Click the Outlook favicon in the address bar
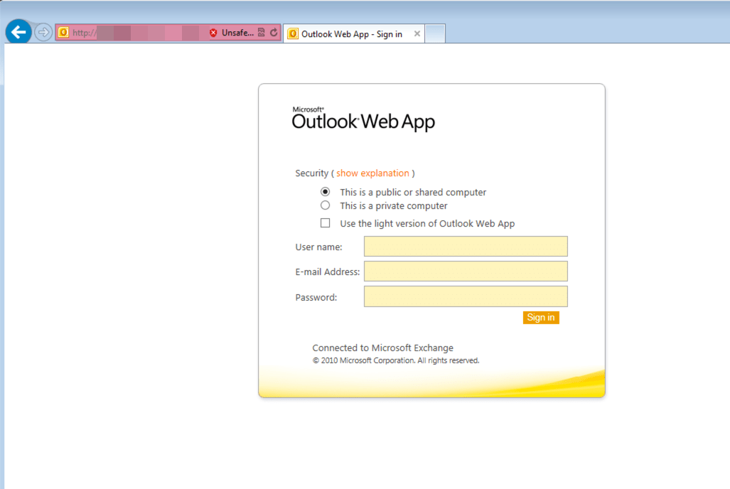Screen dimensions: 730x489 (x=63, y=33)
